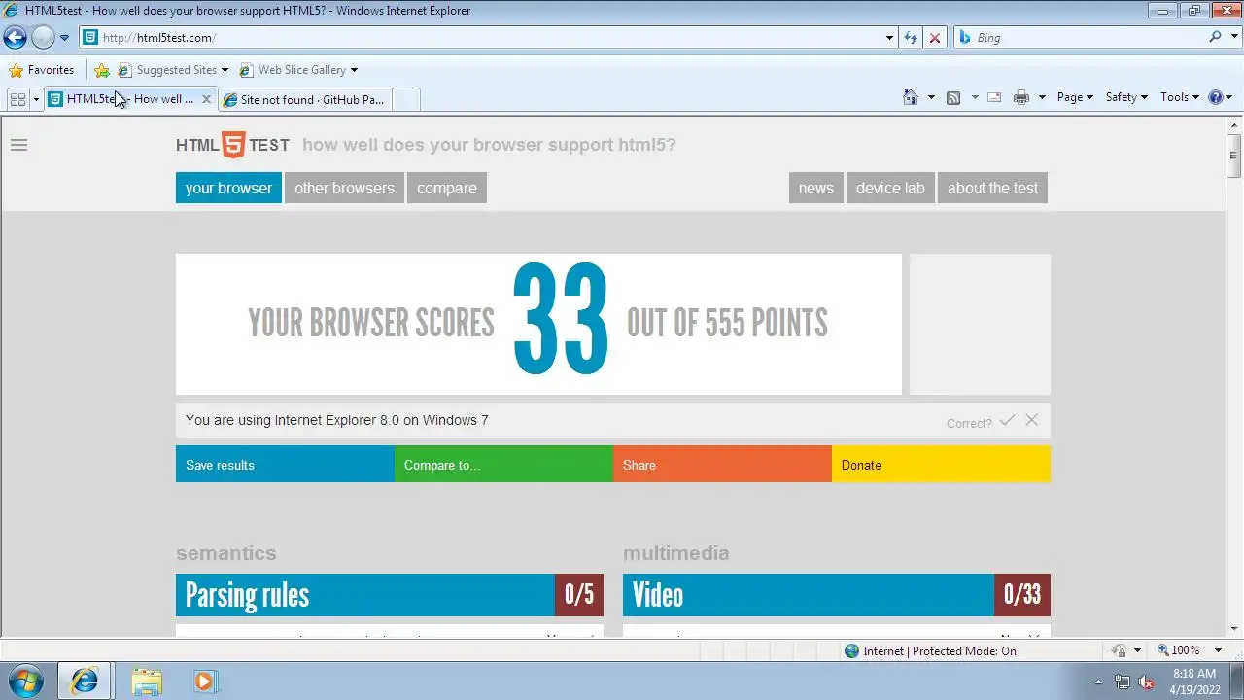
Task: Click the 'Parsing rules' section header
Action: click(390, 595)
